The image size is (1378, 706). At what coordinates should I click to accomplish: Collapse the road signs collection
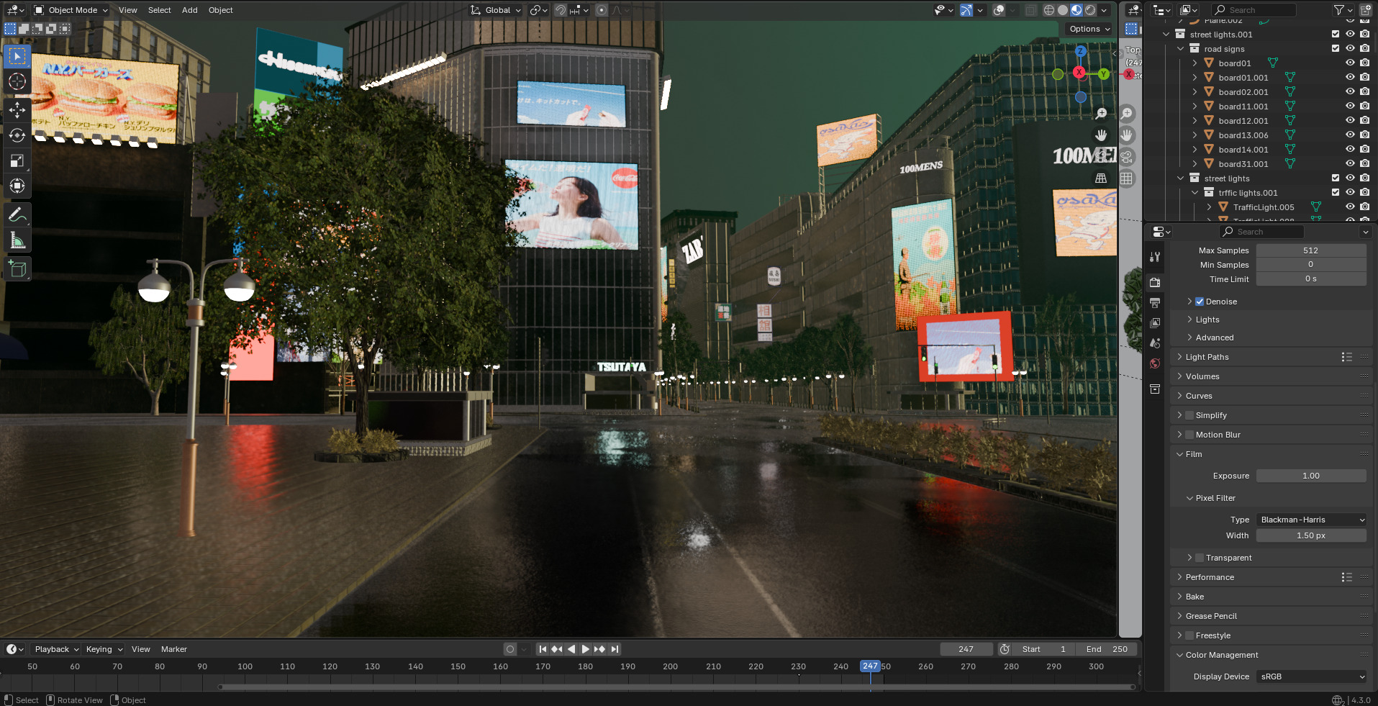1180,49
